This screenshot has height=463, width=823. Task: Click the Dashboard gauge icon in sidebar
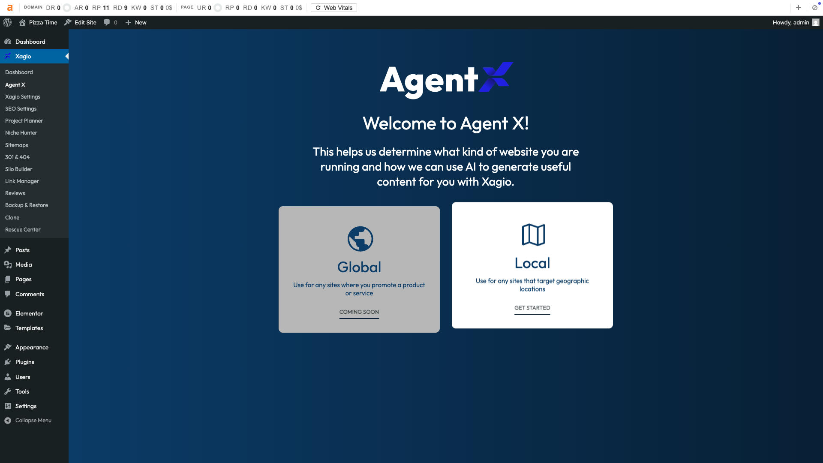pyautogui.click(x=8, y=42)
